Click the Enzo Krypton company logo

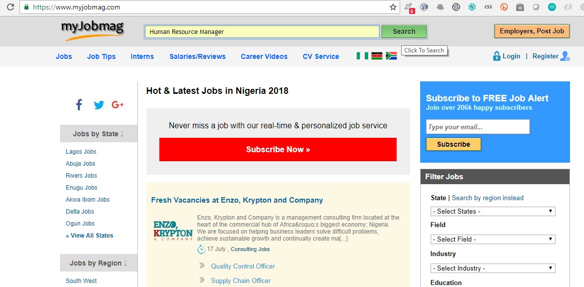pyautogui.click(x=173, y=231)
